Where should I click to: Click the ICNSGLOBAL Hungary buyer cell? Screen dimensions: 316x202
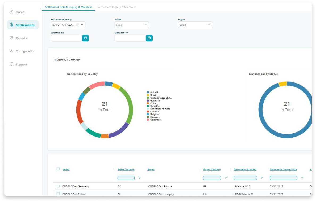pos(161,194)
